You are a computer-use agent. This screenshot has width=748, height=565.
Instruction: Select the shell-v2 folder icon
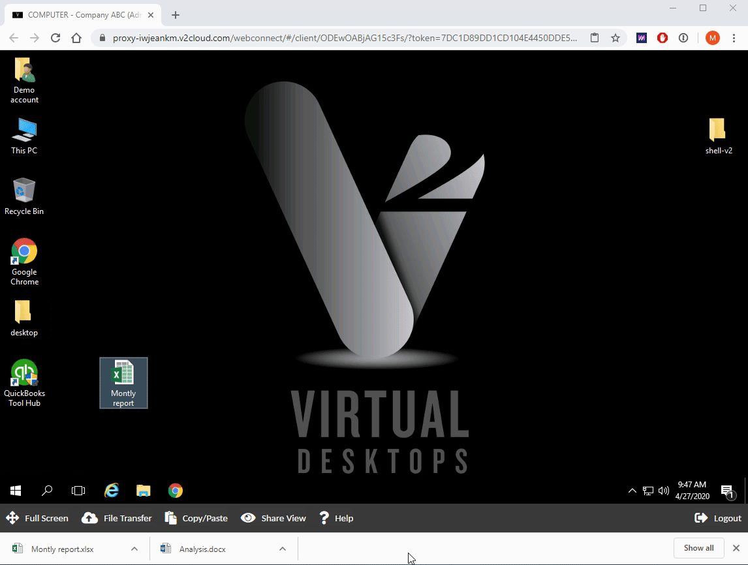point(719,136)
